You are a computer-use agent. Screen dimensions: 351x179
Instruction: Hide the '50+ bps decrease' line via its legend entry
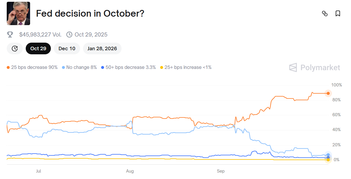129,67
